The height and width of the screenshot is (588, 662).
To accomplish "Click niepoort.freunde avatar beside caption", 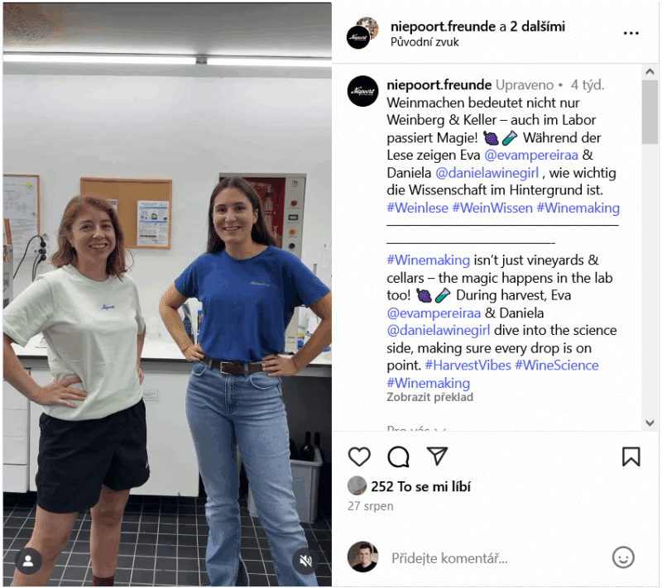I will (362, 91).
